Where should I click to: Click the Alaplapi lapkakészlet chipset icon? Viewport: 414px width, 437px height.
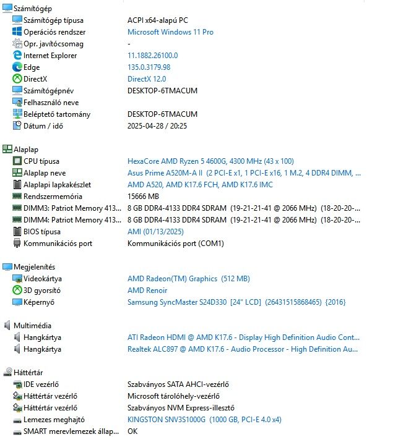click(17, 184)
